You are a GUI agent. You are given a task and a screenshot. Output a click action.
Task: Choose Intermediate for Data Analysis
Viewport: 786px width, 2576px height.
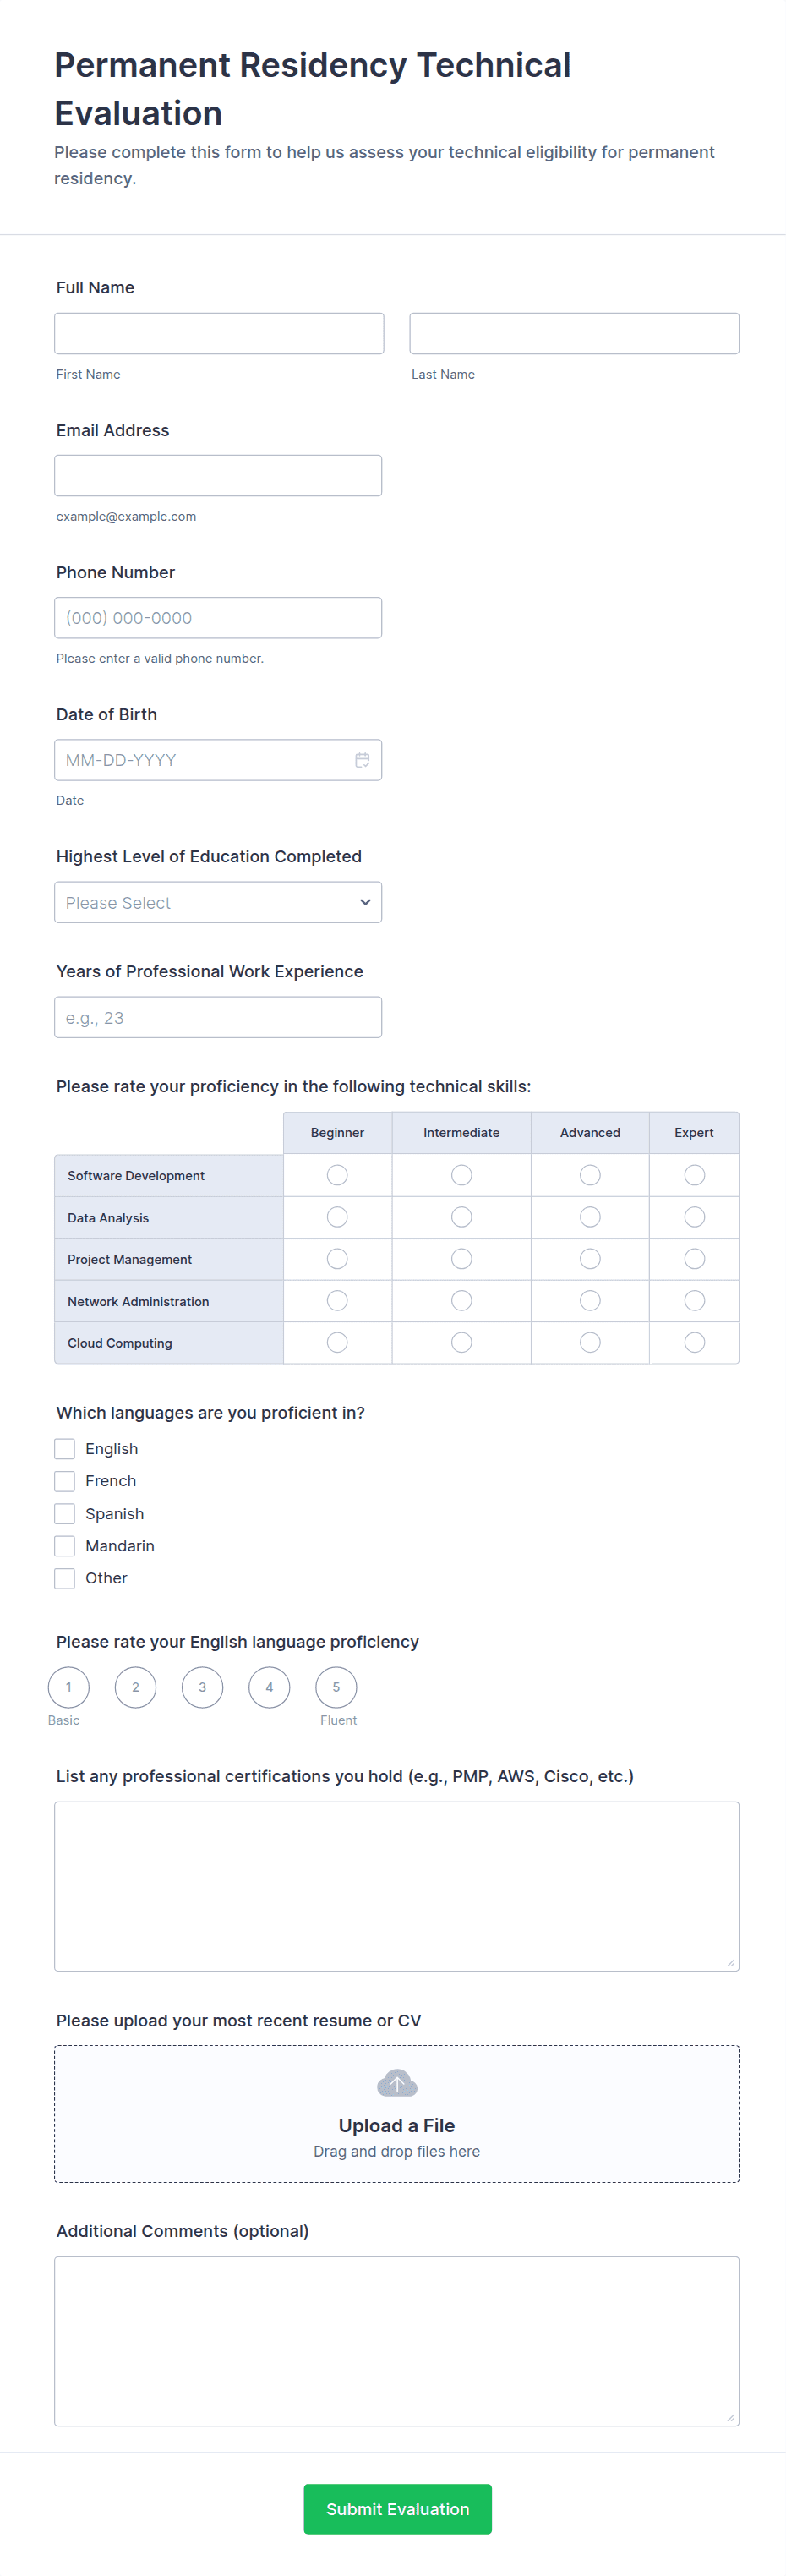(x=461, y=1217)
